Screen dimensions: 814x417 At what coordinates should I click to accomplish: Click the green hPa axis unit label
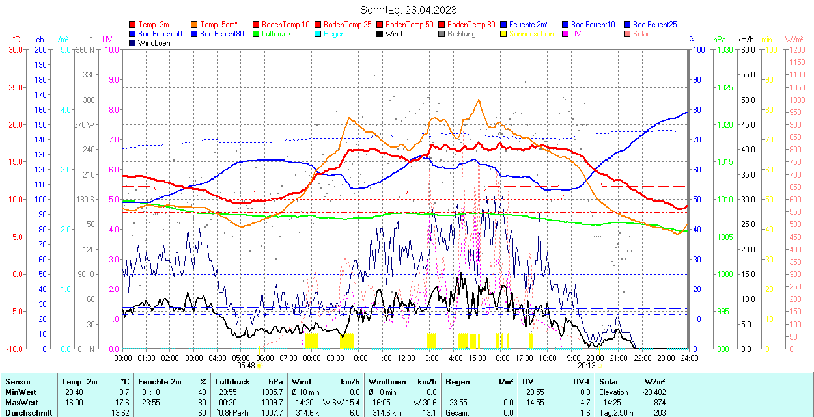coord(720,40)
